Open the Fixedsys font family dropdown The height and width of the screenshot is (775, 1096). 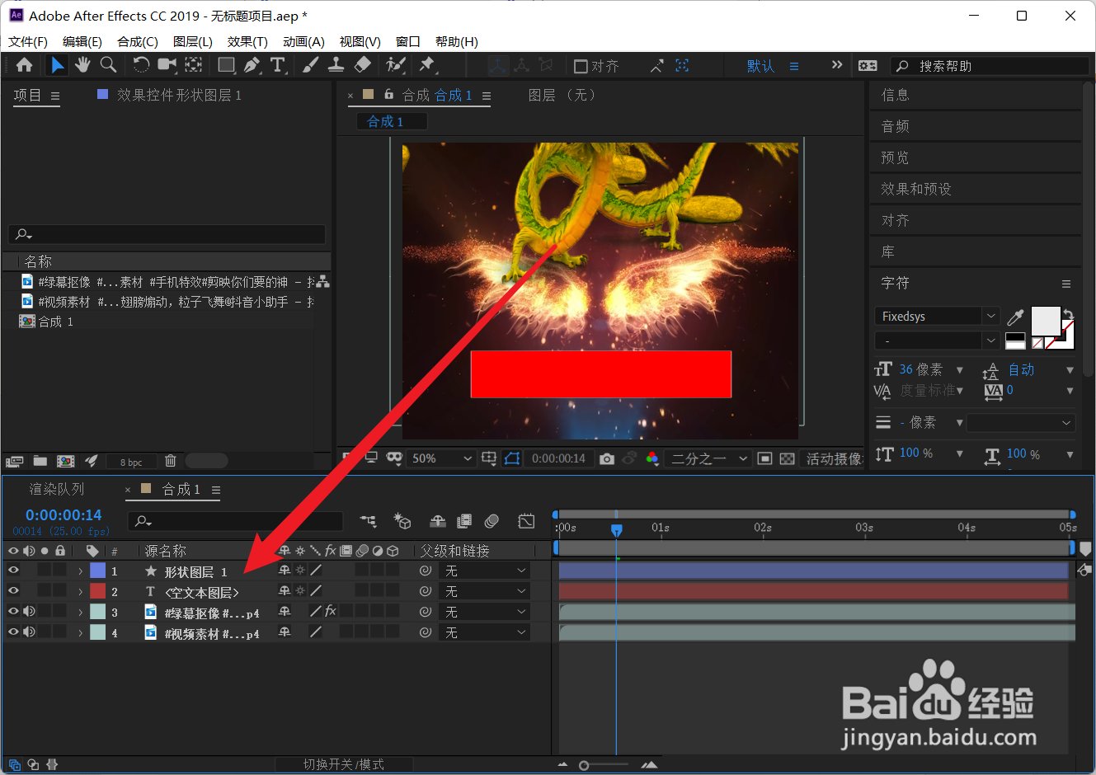tap(938, 317)
